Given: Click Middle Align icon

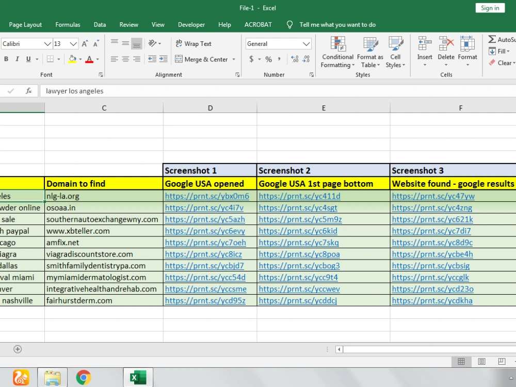Looking at the screenshot, I should coord(125,43).
